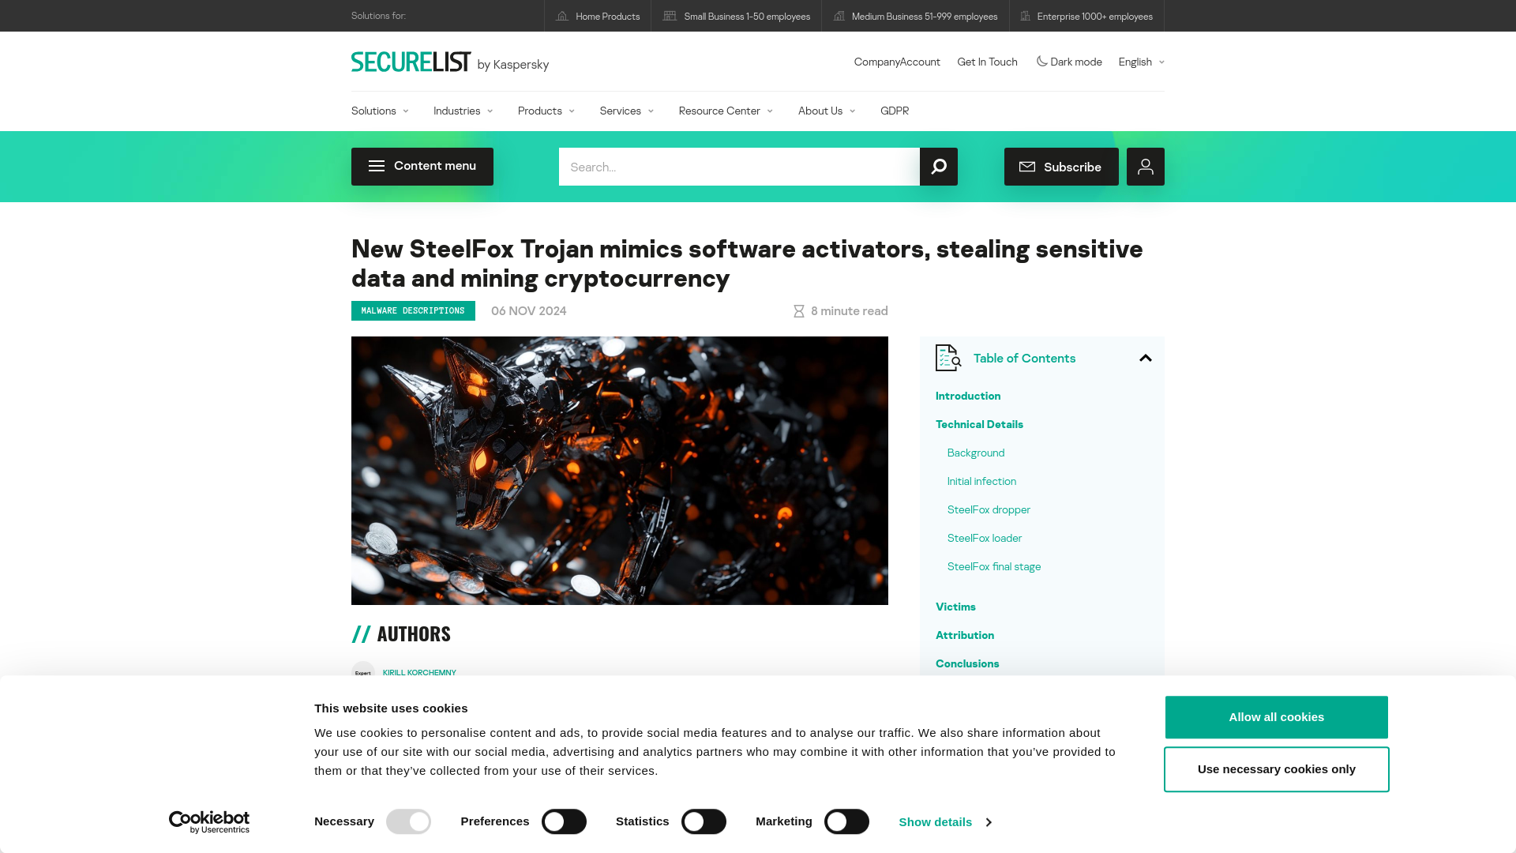Screen dimensions: 1516x853
Task: Toggle dark mode on
Action: (x=1068, y=62)
